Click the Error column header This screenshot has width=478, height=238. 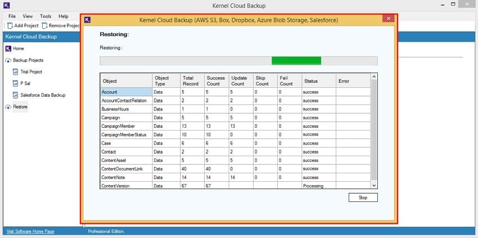pyautogui.click(x=353, y=81)
